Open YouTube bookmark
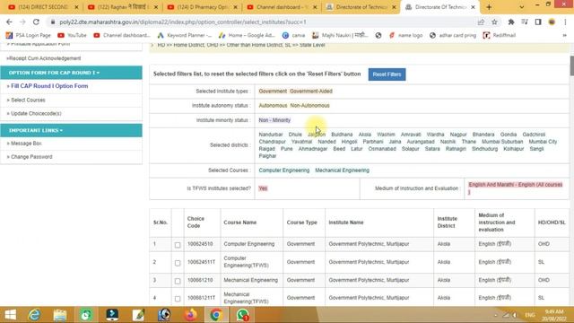Viewport: 574px width, 323px height. click(x=72, y=35)
